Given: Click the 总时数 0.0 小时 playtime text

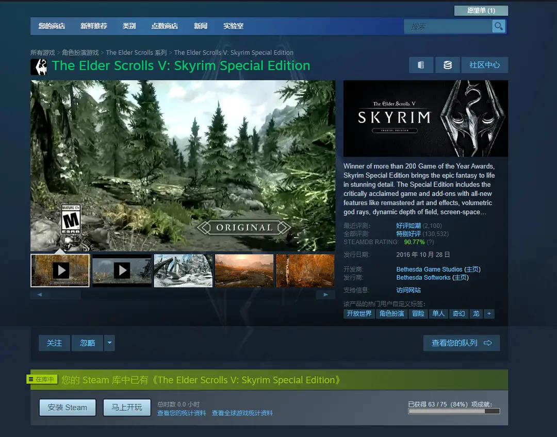Looking at the screenshot, I should (178, 405).
